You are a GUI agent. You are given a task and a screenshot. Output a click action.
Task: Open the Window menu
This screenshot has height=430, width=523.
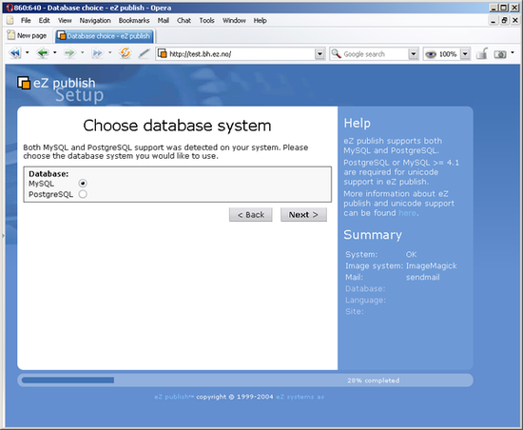[x=234, y=21]
